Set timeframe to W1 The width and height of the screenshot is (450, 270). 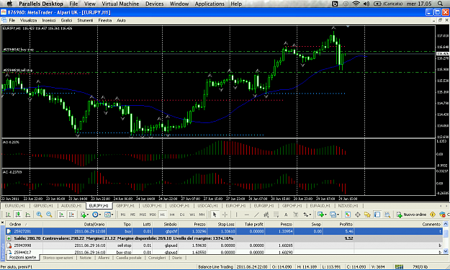click(192, 215)
